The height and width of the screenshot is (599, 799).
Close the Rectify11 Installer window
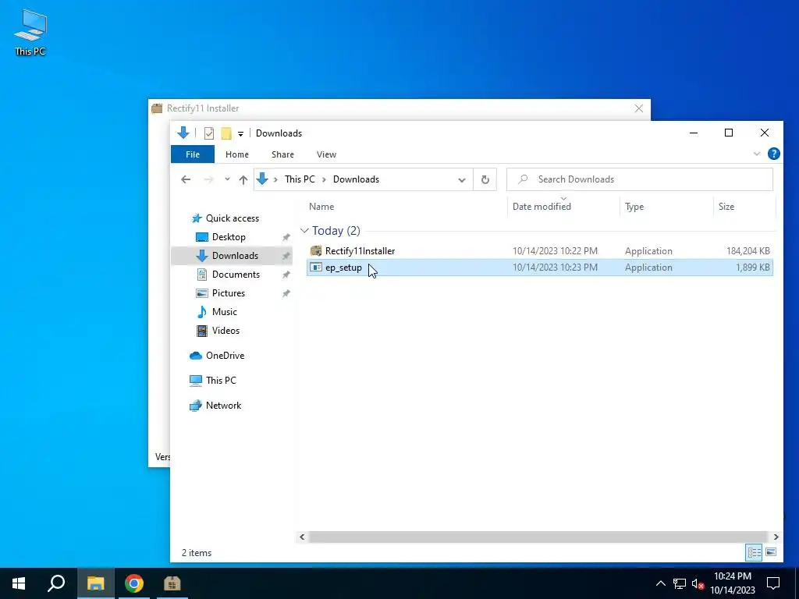point(639,108)
